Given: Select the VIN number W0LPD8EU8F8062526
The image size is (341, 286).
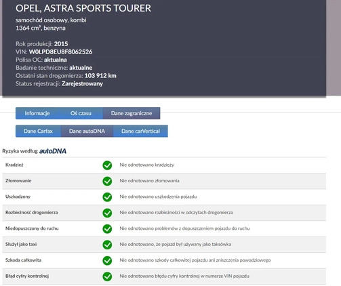Looking at the screenshot, I should pos(60,52).
